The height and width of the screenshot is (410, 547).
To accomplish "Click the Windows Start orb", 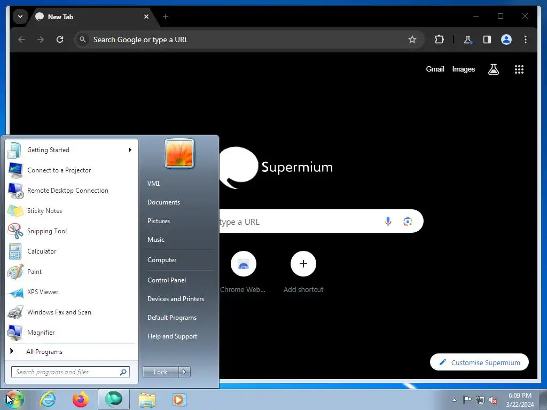I will [14, 399].
